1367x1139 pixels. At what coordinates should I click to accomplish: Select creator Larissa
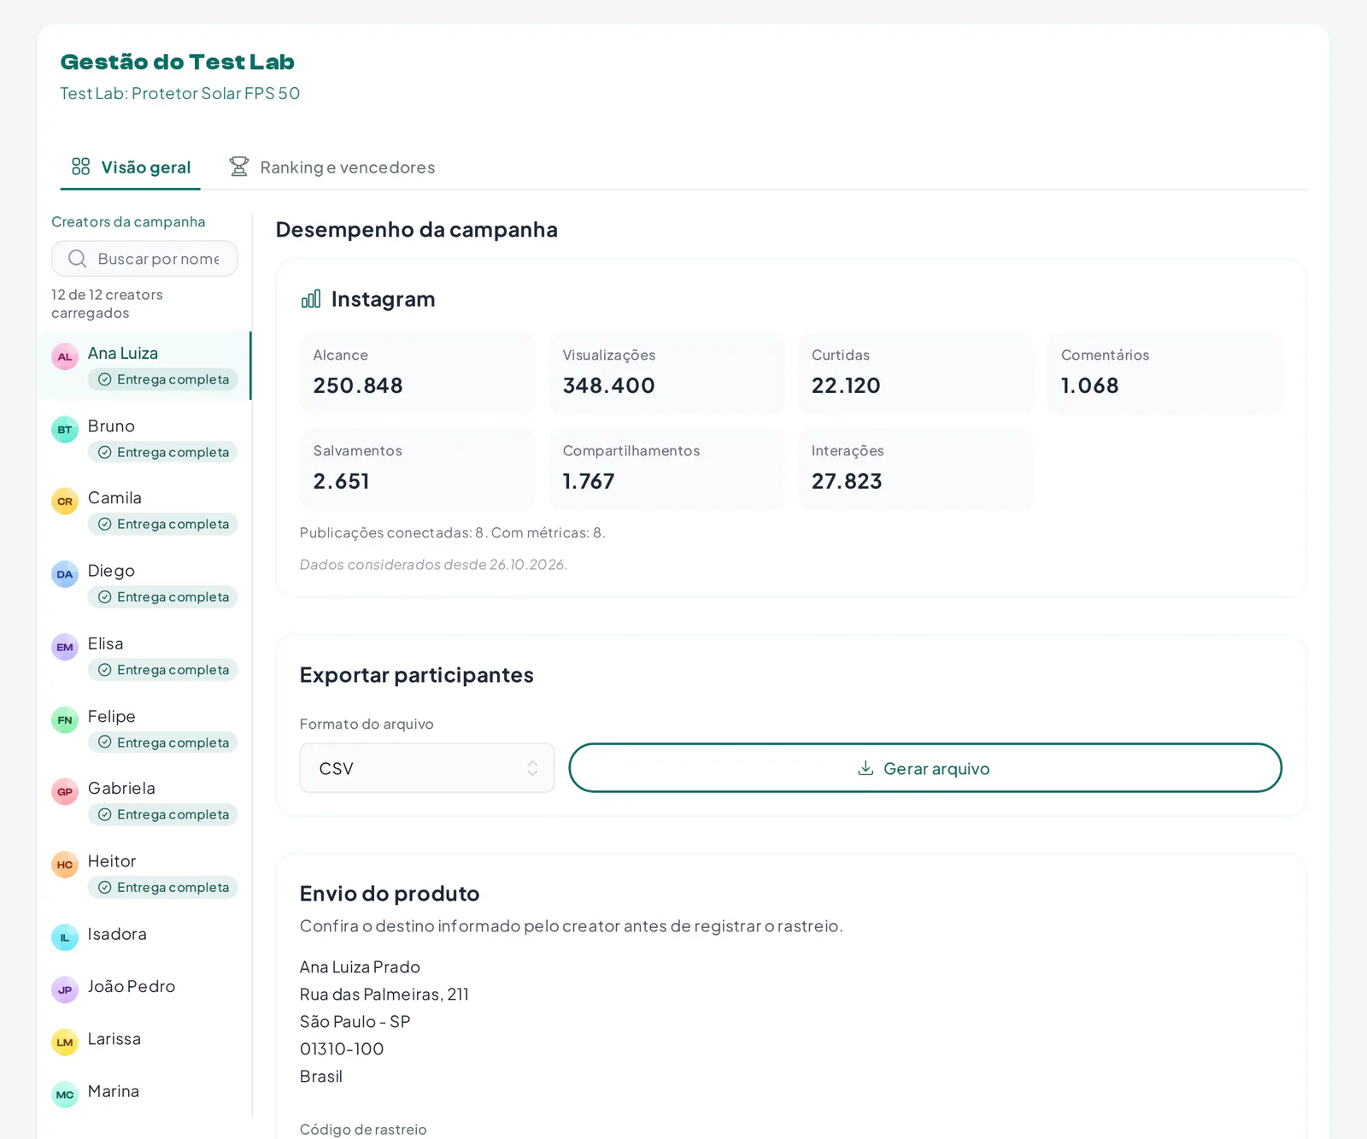pos(144,1040)
